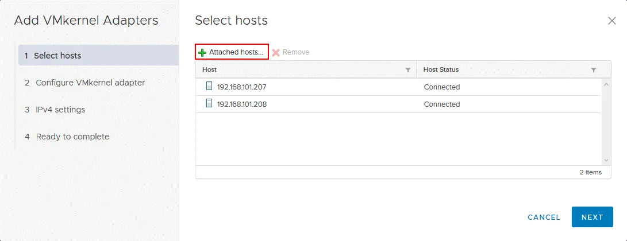
Task: Sort by the Host Status column header
Action: [441, 69]
